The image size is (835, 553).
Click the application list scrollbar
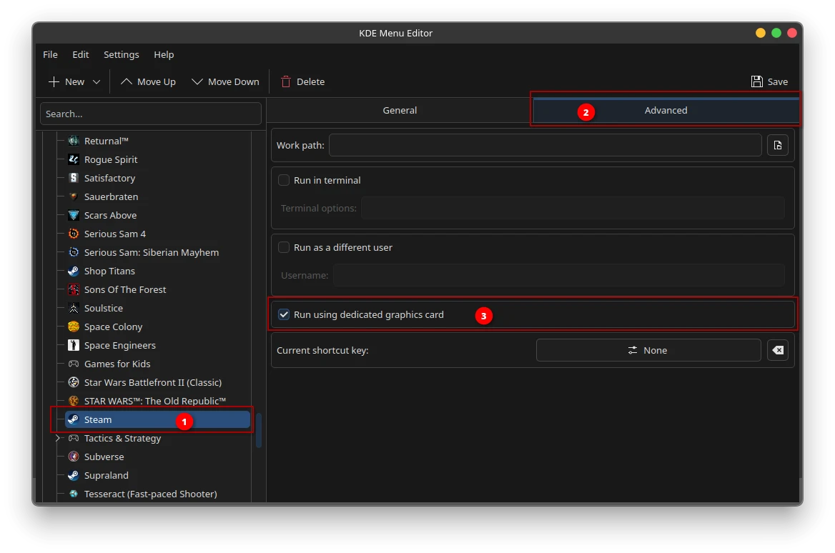pyautogui.click(x=259, y=431)
